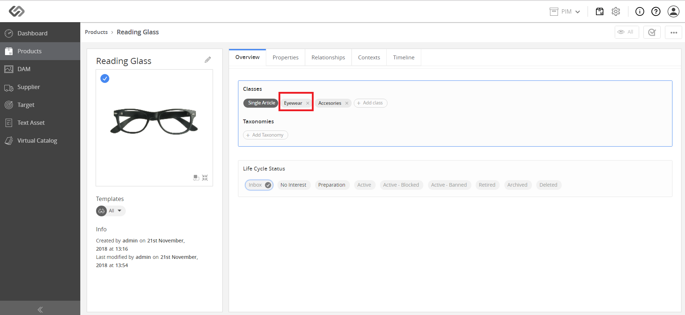Image resolution: width=685 pixels, height=315 pixels.
Task: Open DAM in the sidebar
Action: (40, 69)
